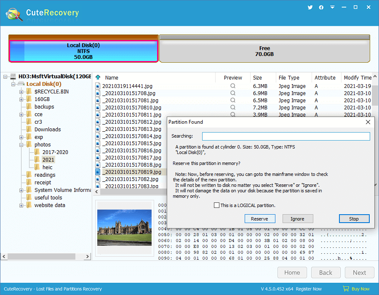Image resolution: width=379 pixels, height=295 pixels.
Task: Expand the cce folder
Action: point(21,114)
